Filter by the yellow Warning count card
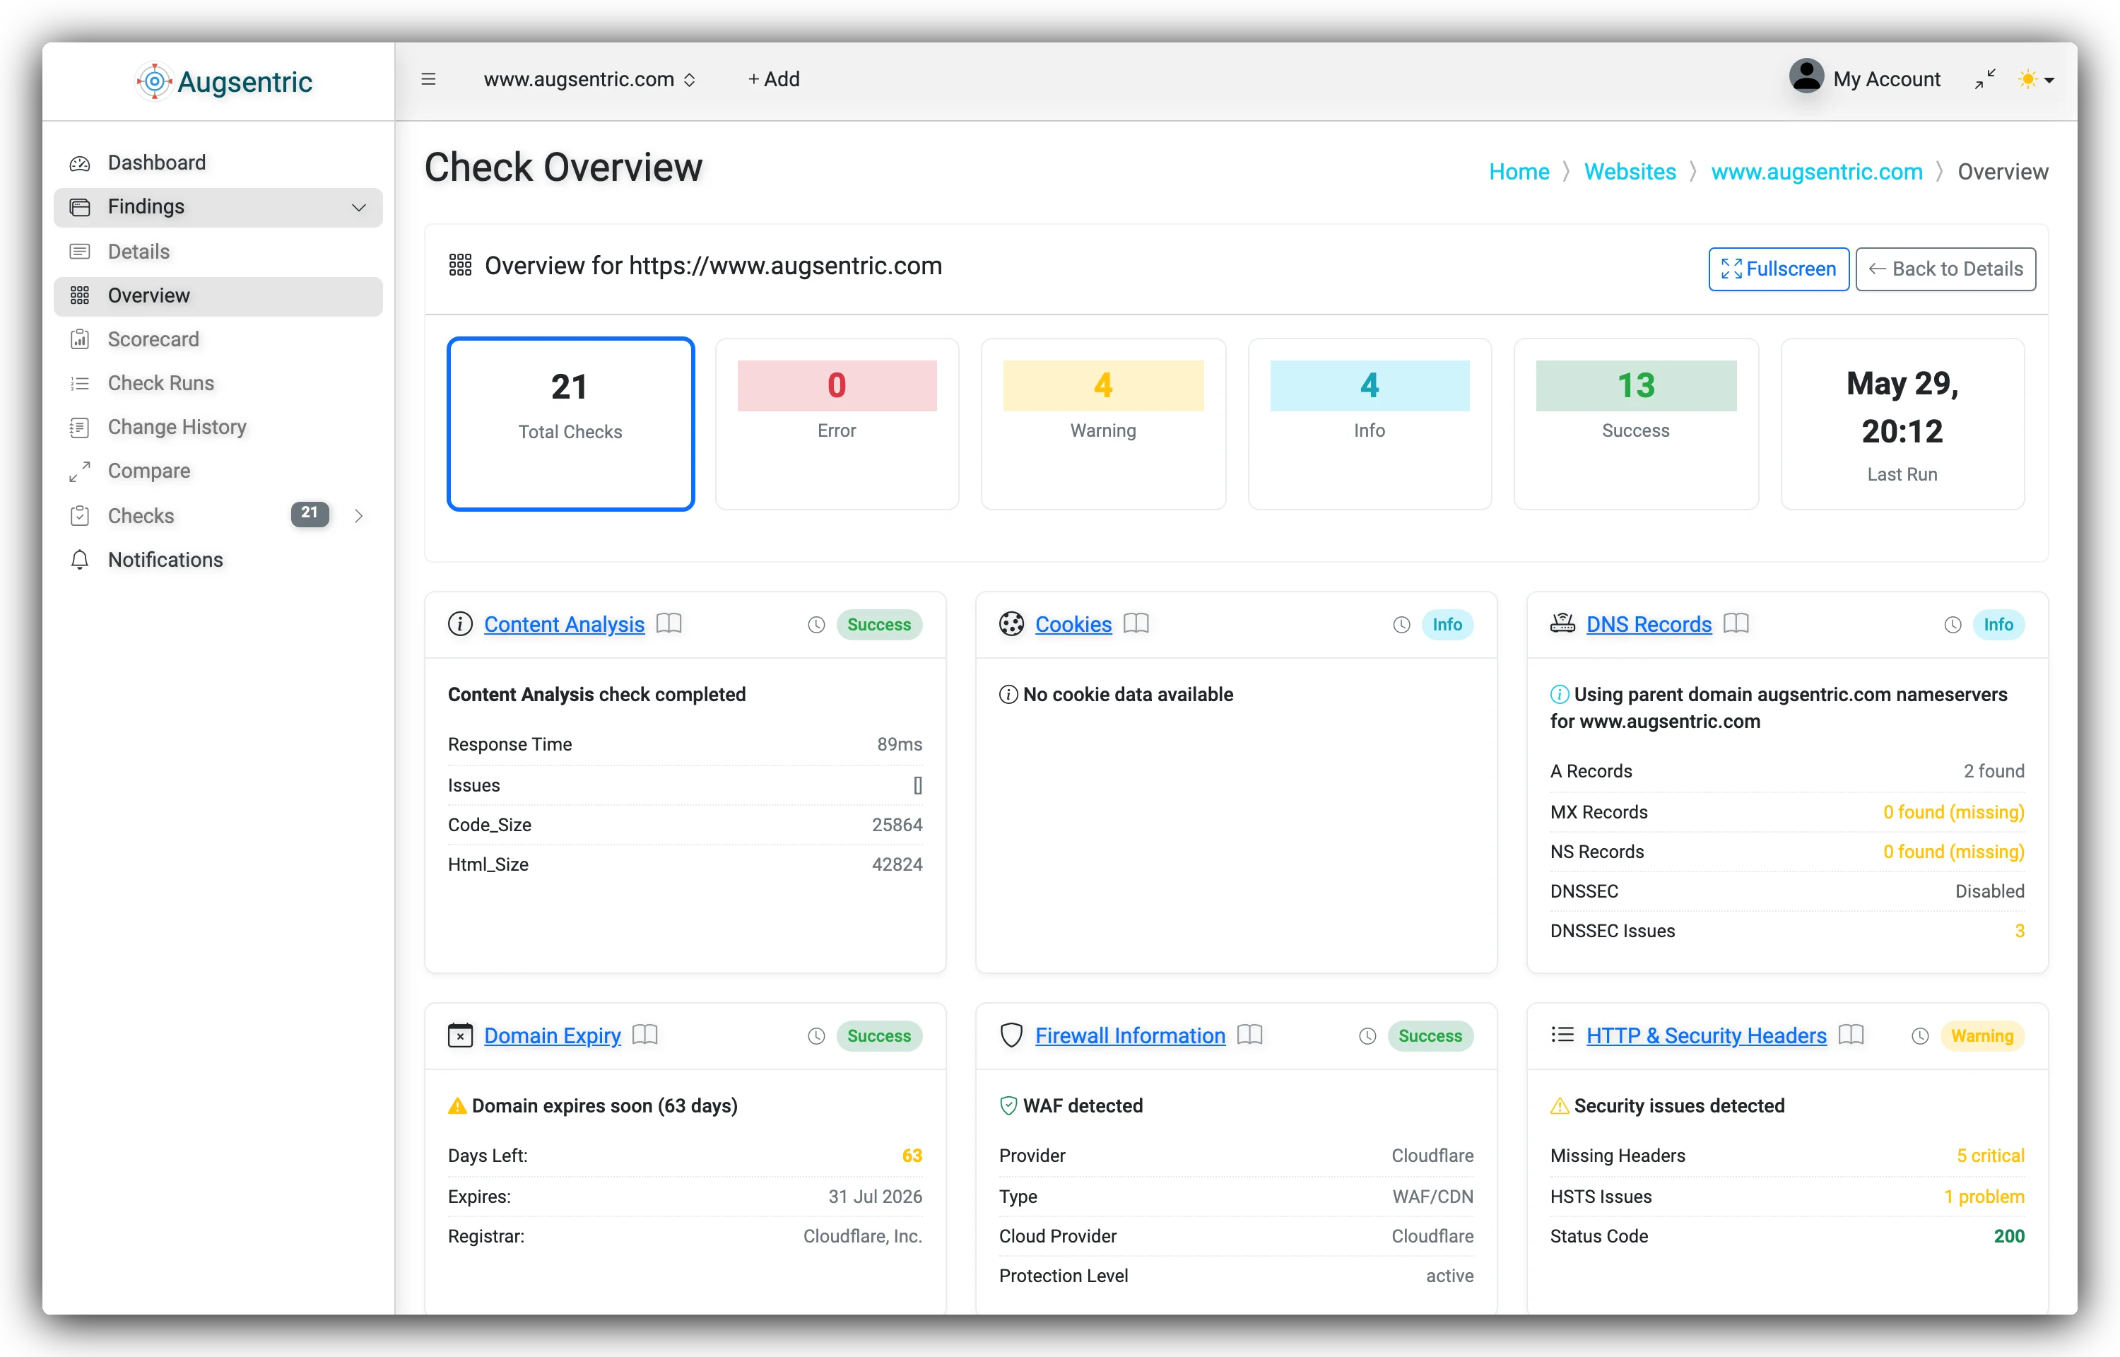The width and height of the screenshot is (2120, 1357). 1102,424
